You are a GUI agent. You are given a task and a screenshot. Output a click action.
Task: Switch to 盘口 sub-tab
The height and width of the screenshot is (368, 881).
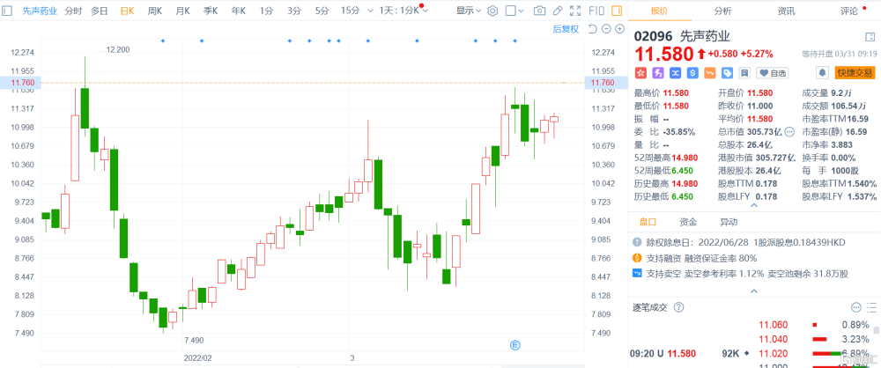[649, 222]
